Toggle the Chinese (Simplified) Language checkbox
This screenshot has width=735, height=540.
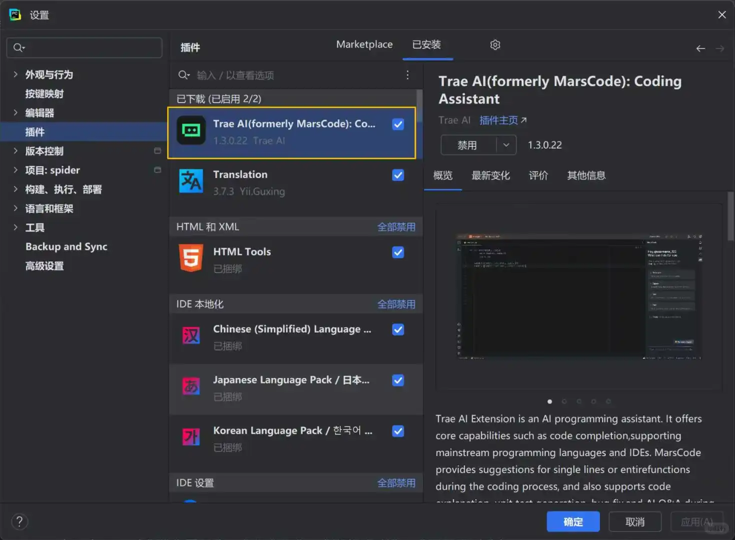(398, 329)
